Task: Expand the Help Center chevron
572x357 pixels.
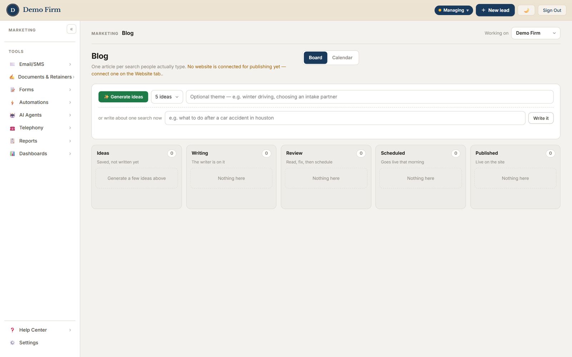Action: pyautogui.click(x=70, y=330)
